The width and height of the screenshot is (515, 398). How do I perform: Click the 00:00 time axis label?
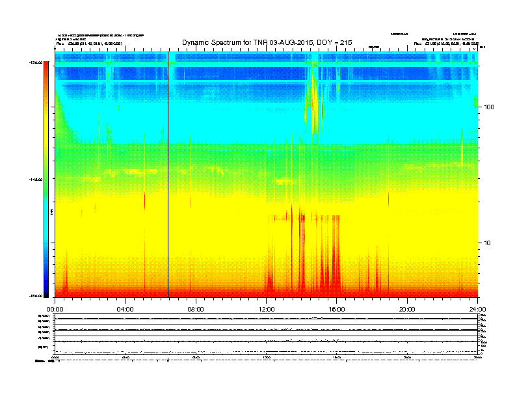[x=55, y=310]
